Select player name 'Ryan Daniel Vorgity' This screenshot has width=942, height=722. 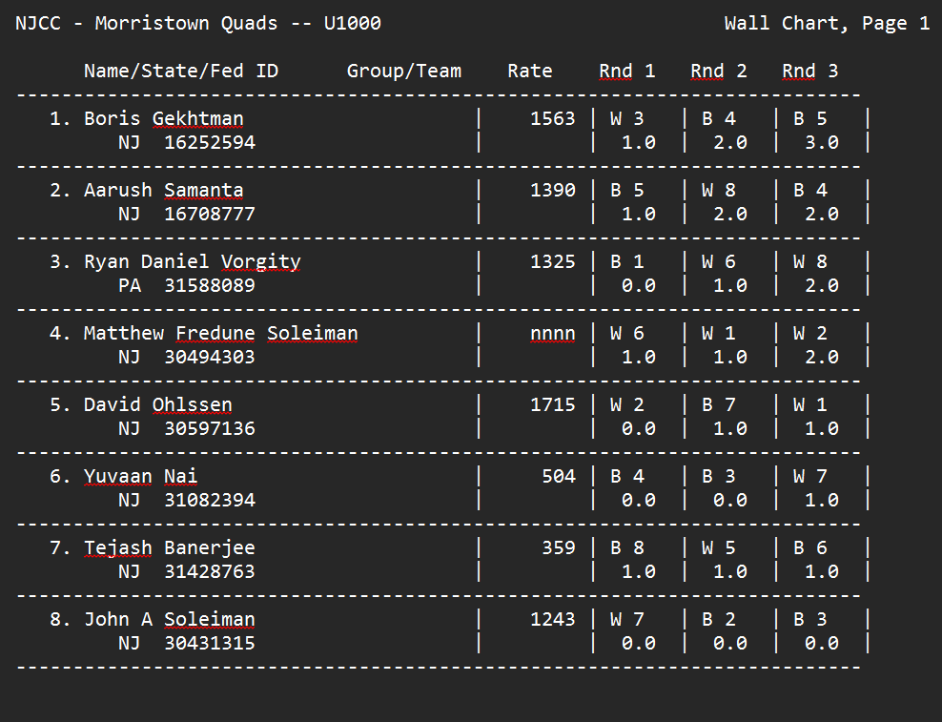tap(193, 261)
